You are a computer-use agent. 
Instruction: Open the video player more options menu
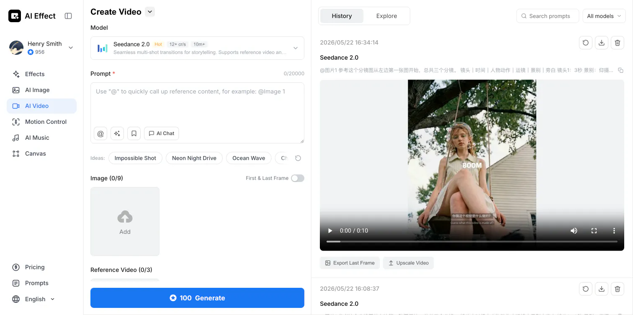[614, 230]
